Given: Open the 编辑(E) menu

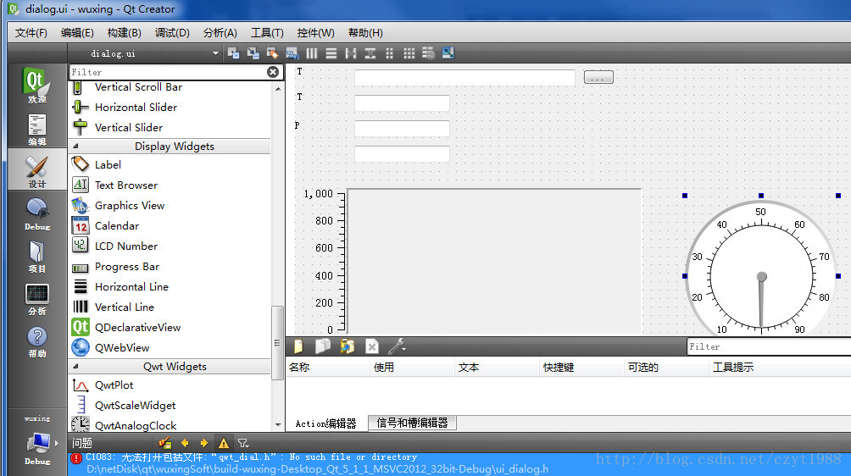Looking at the screenshot, I should [77, 33].
